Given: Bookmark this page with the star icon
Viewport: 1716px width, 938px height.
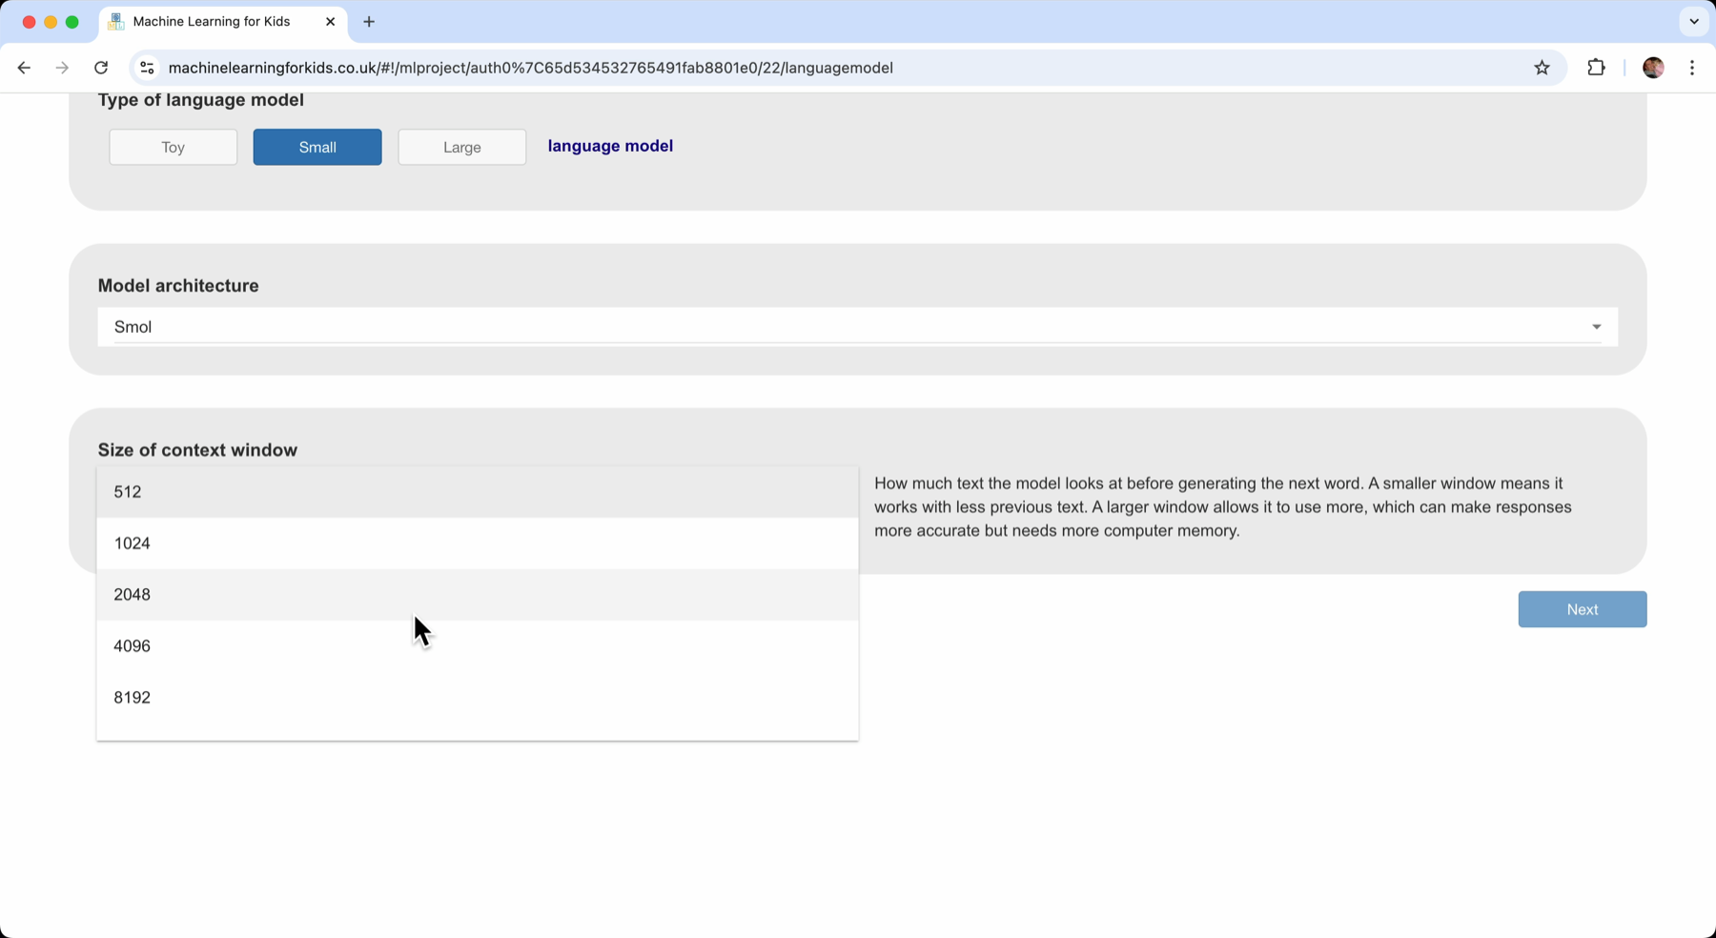Looking at the screenshot, I should (1542, 68).
